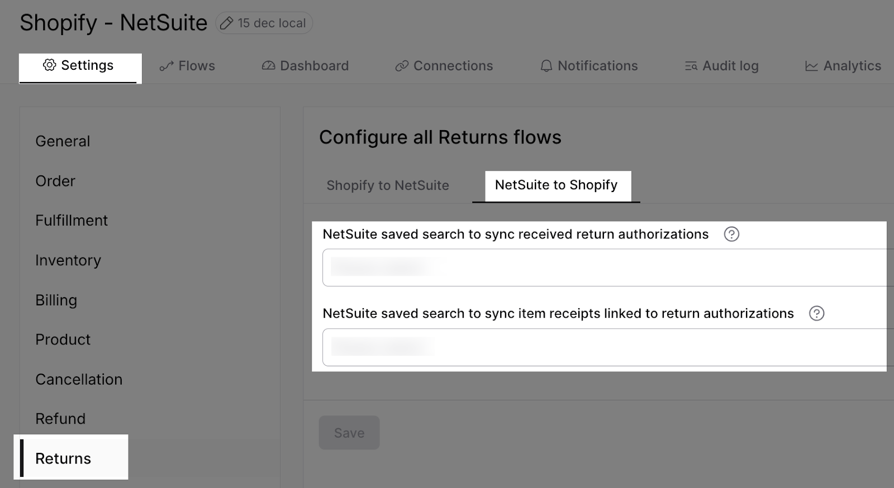Viewport: 894px width, 488px height.
Task: Click the Shopify - NetSuite title
Action: [113, 23]
